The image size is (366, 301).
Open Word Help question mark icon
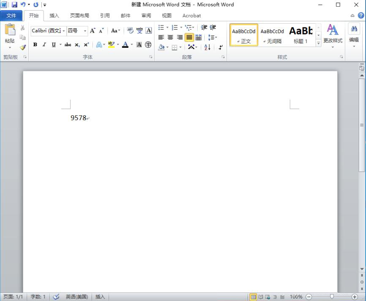pos(361,16)
